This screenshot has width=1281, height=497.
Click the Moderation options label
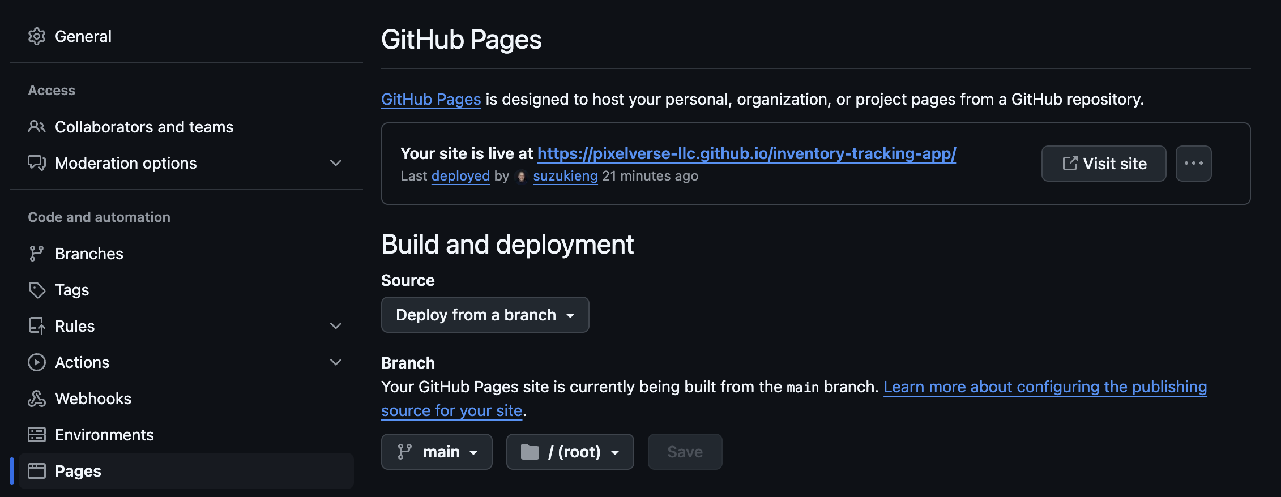pos(126,163)
